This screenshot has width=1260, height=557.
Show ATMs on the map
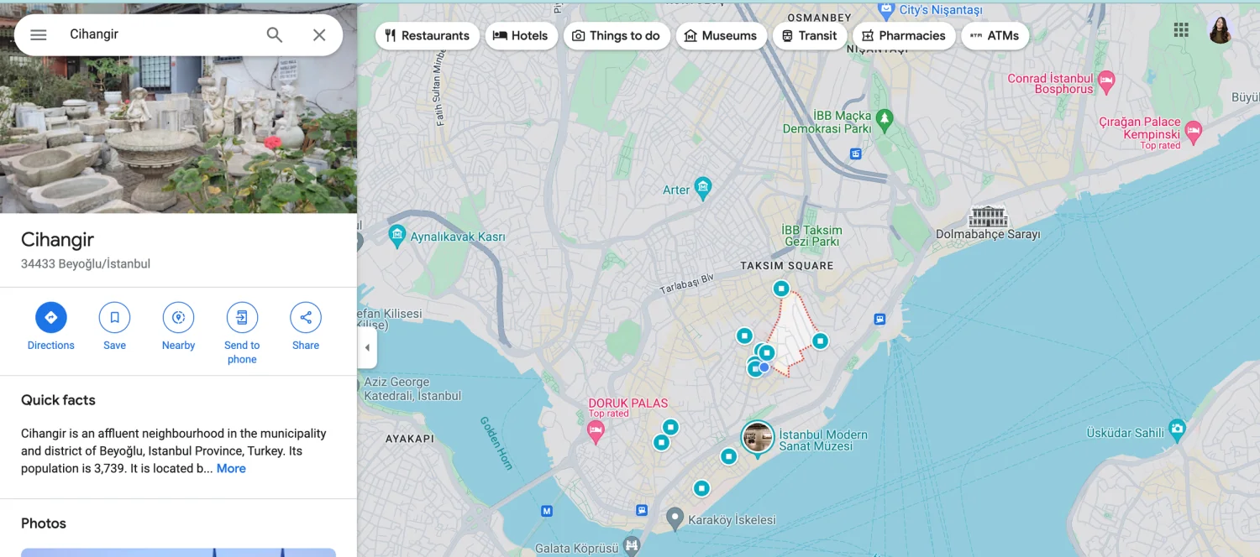click(995, 35)
